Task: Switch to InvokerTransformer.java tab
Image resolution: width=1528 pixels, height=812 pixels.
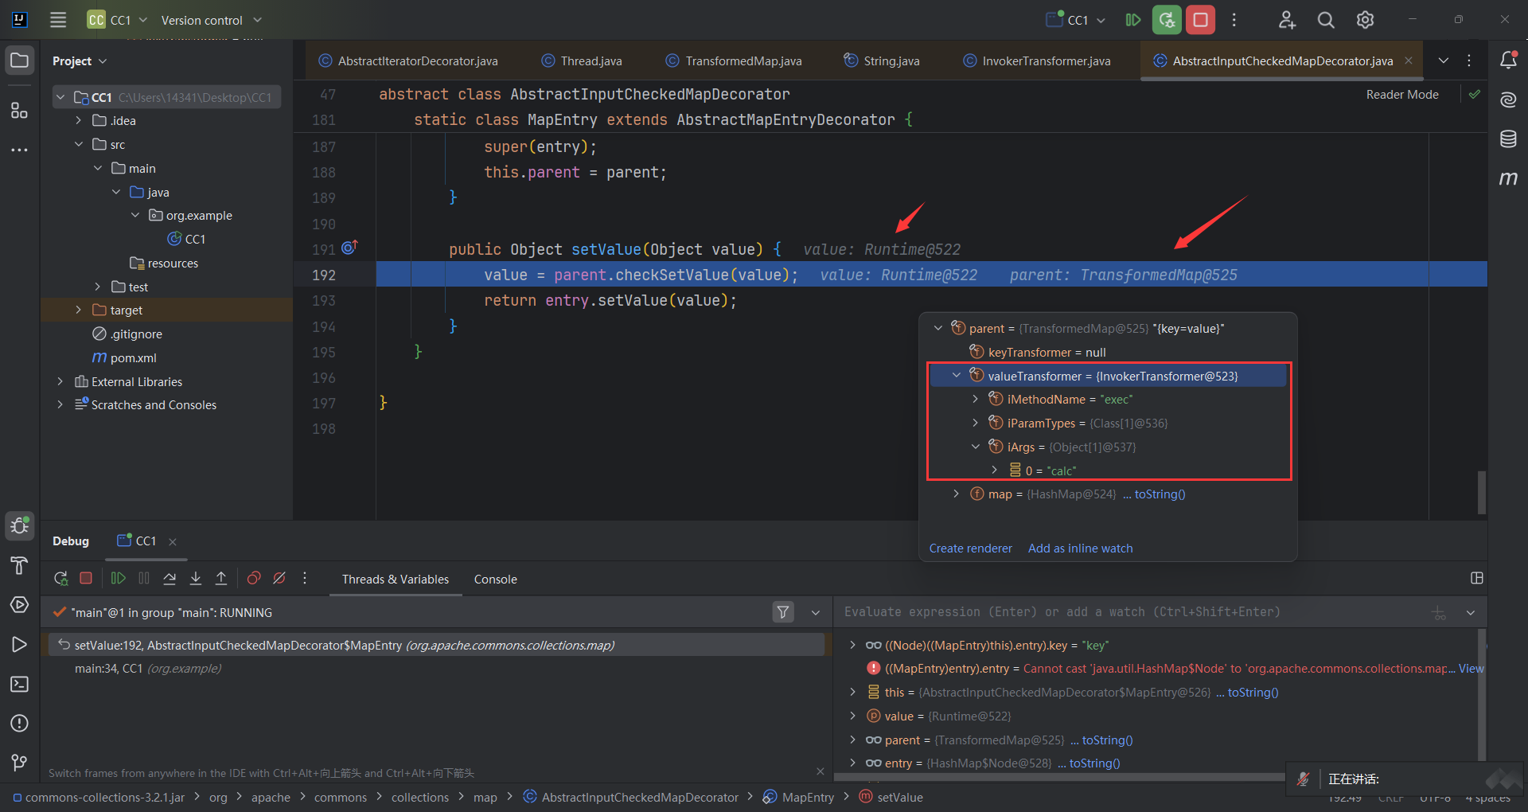Action: coord(1037,61)
